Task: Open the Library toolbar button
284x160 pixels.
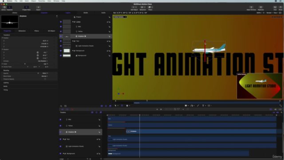Action: pos(4,8)
